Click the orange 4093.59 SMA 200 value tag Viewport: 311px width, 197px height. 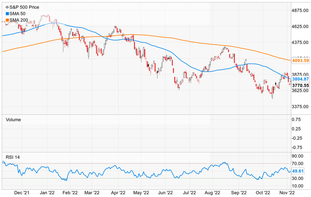click(x=300, y=61)
